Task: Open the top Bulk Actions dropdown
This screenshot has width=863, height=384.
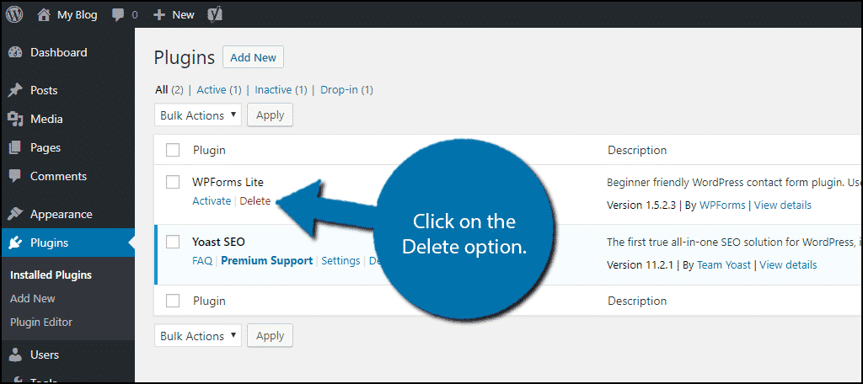Action: 198,115
